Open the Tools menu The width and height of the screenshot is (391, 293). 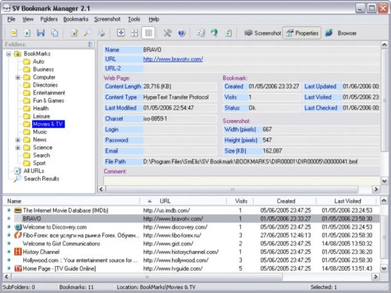pyautogui.click(x=134, y=19)
